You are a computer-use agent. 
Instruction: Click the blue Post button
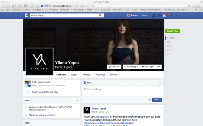pos(157,100)
